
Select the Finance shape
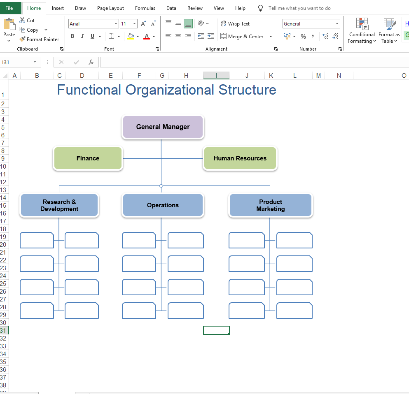88,158
